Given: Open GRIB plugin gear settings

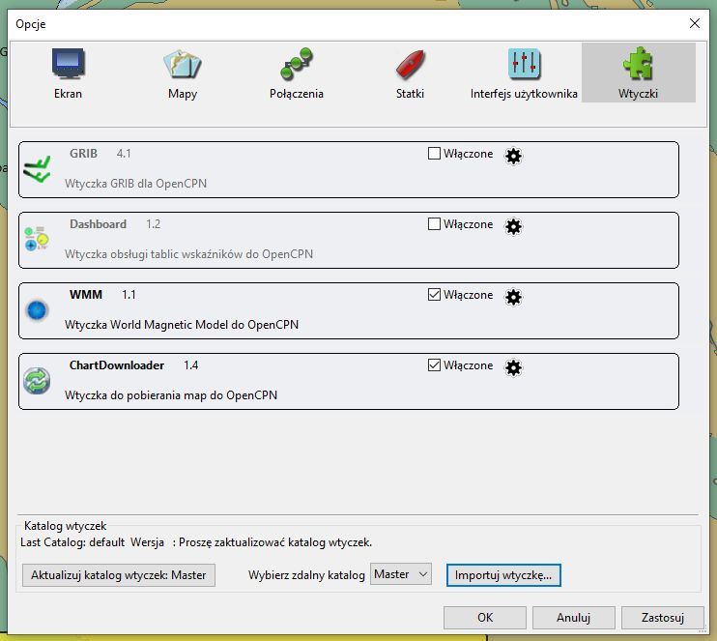Looking at the screenshot, I should tap(513, 156).
